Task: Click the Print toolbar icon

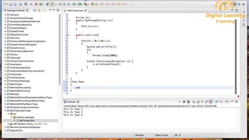Action: coord(21,4)
